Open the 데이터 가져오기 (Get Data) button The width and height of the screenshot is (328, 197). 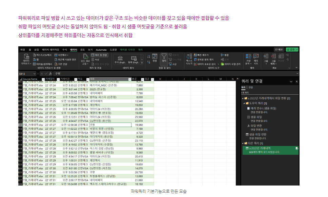click(x=26, y=59)
